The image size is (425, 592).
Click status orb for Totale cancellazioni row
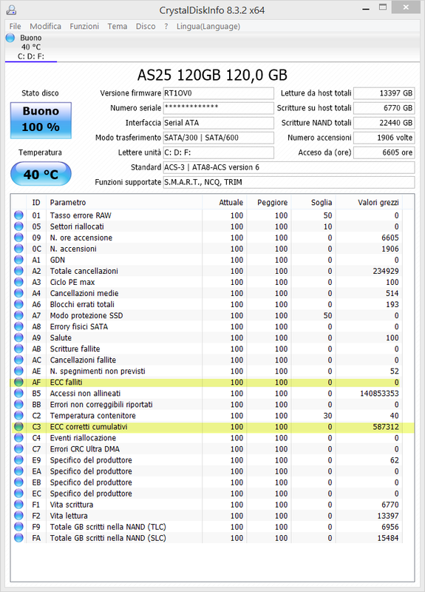tap(18, 271)
